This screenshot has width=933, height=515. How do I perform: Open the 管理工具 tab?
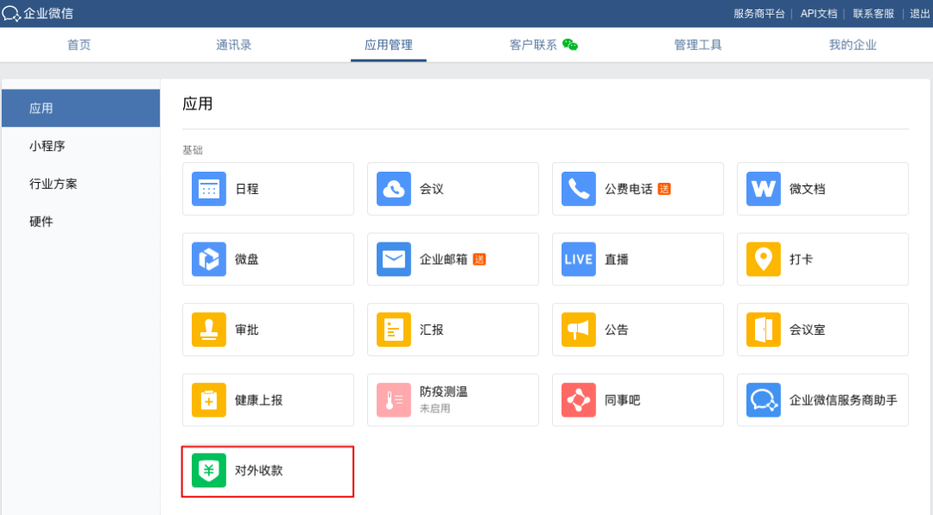698,45
